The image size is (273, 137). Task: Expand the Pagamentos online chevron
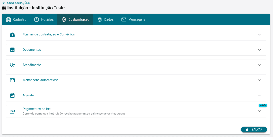[259, 111]
